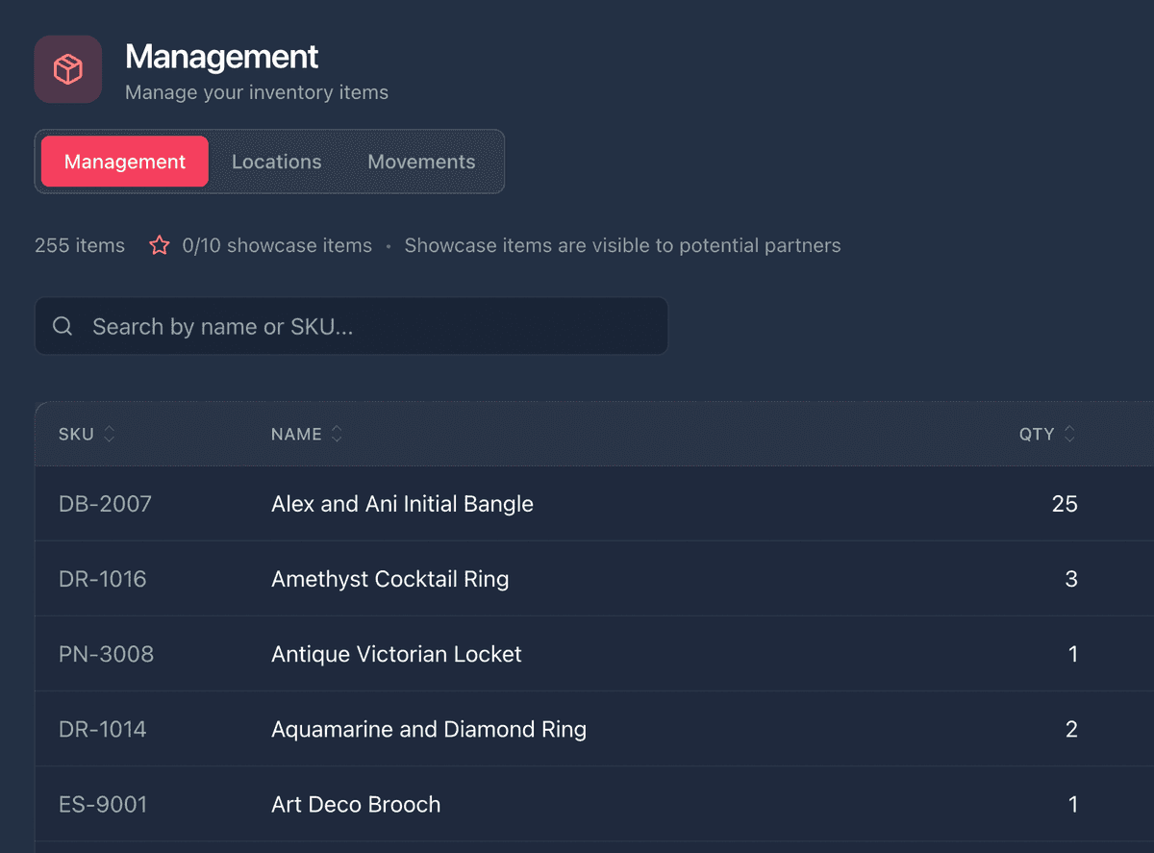Click 'Manage your inventory items' subtitle
Image resolution: width=1154 pixels, height=853 pixels.
coord(257,93)
